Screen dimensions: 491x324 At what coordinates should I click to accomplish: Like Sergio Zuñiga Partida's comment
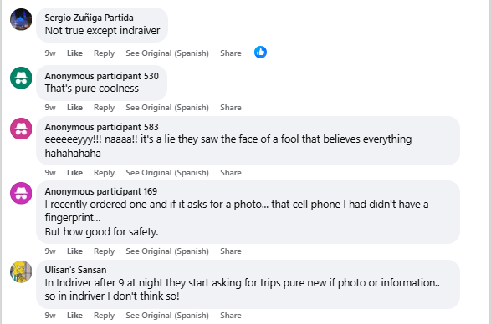(74, 53)
